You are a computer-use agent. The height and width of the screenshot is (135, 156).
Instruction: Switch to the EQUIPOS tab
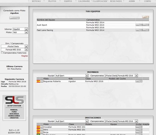click(68, 1)
